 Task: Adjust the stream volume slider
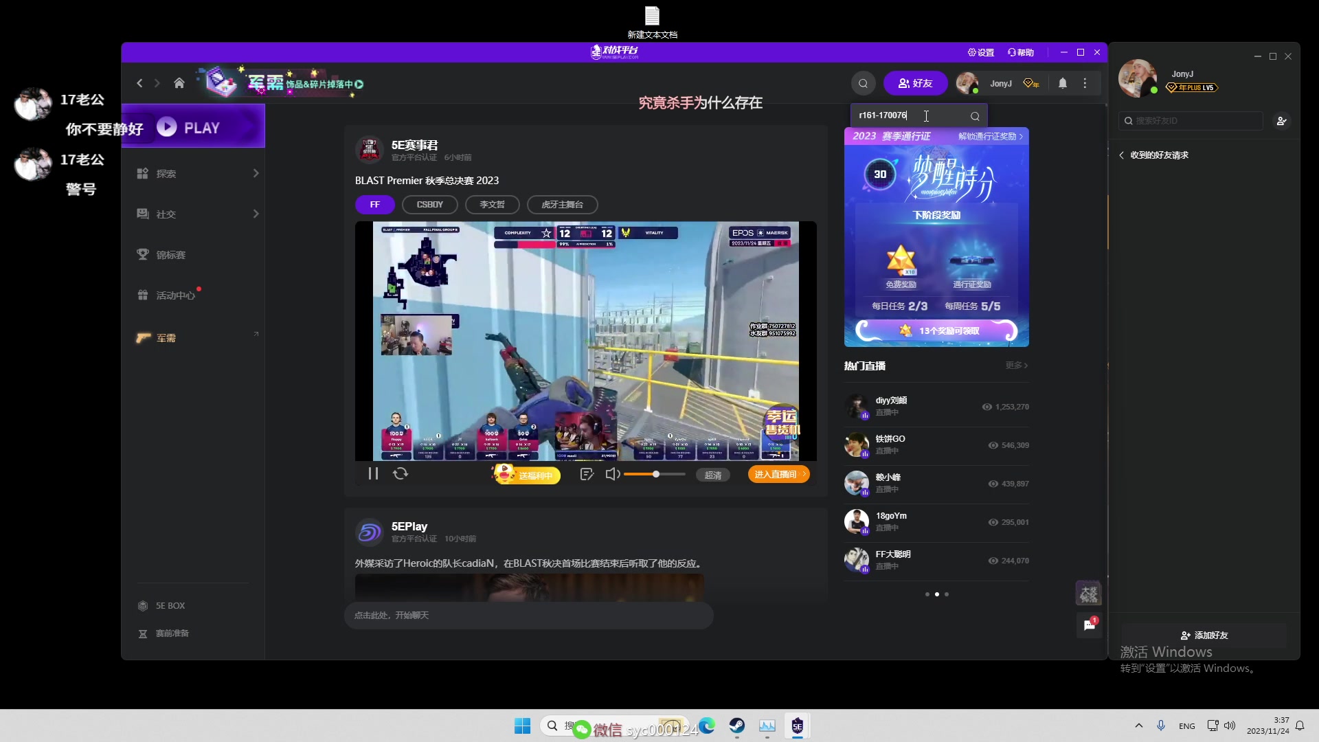655,474
